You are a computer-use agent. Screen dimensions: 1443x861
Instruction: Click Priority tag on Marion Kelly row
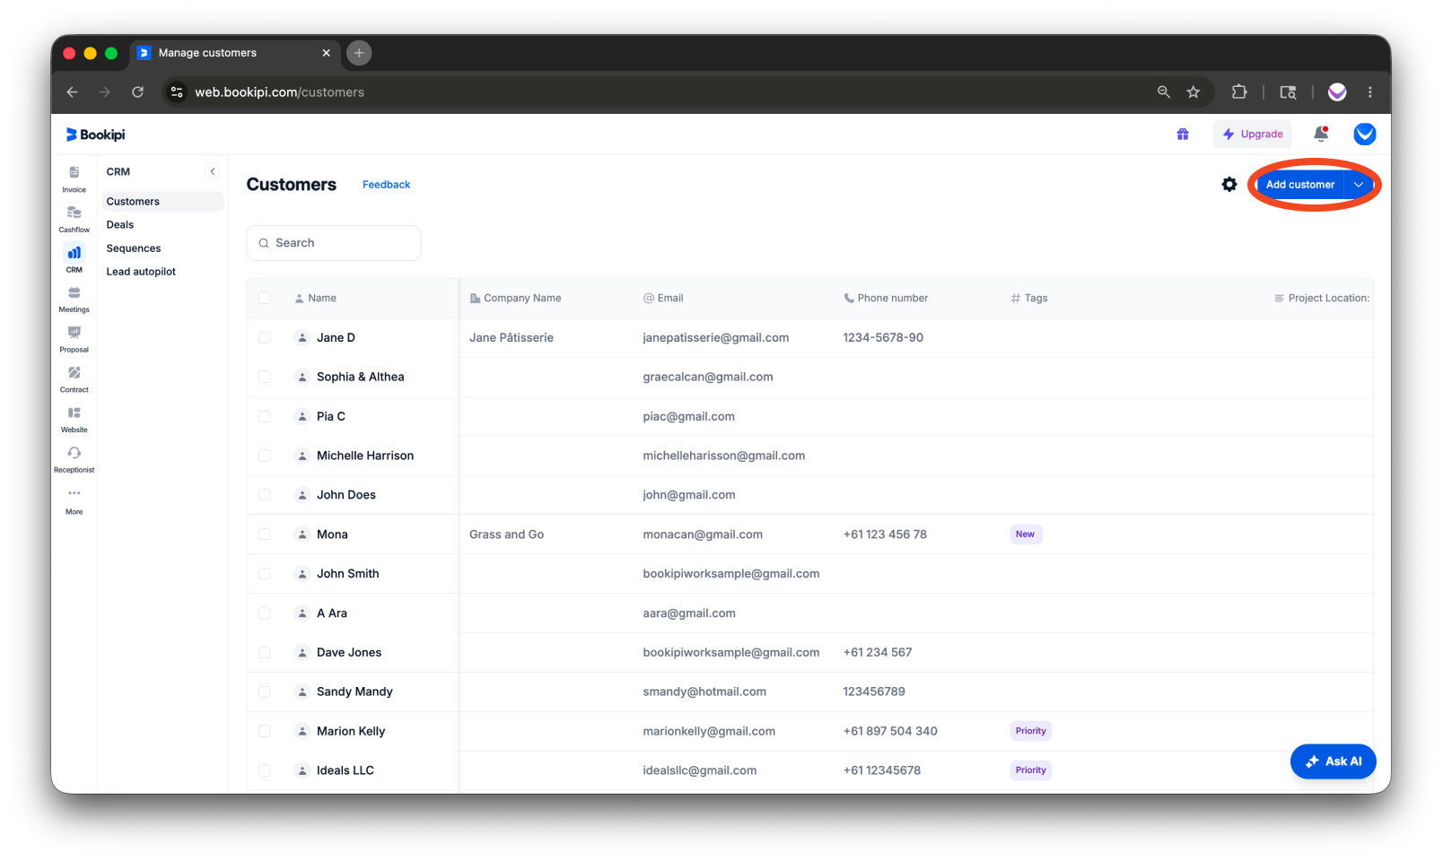pyautogui.click(x=1031, y=731)
